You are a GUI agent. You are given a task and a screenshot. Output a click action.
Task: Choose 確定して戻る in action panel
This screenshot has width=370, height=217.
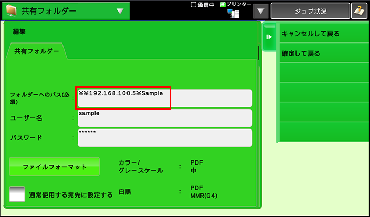click(322, 53)
